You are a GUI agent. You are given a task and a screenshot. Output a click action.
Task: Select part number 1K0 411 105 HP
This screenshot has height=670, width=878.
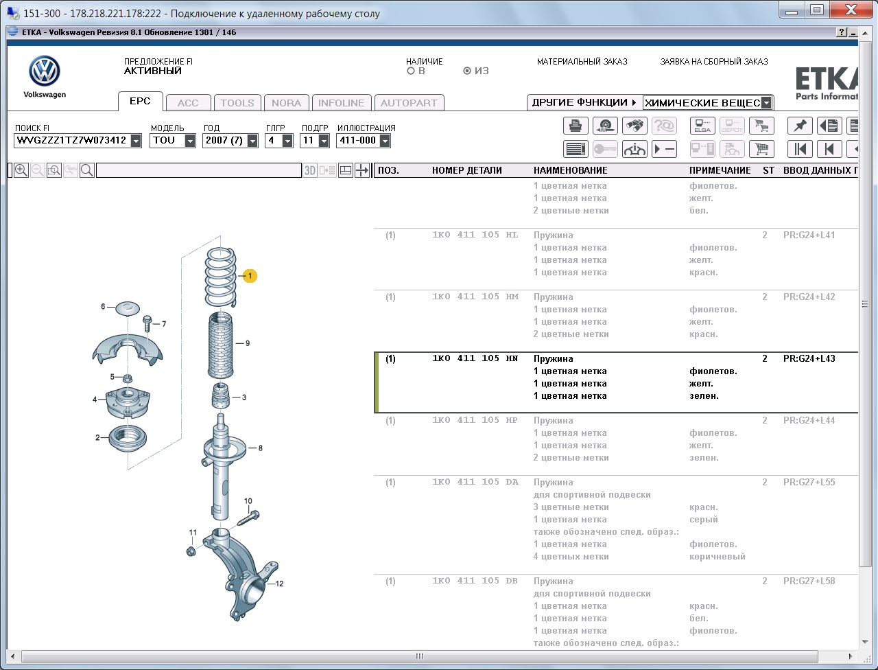pos(475,420)
